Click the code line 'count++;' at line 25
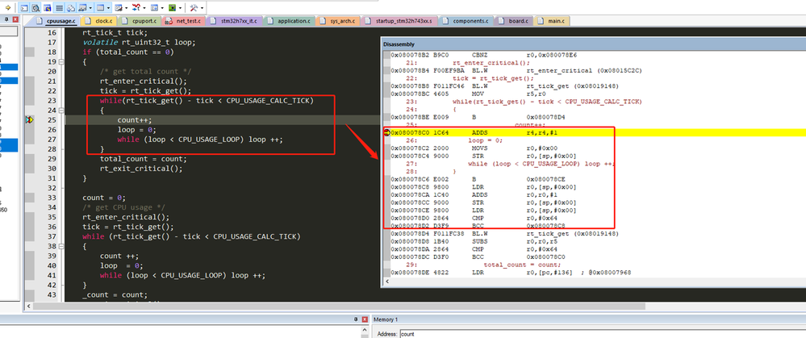Viewport: 806px width, 338px height. point(135,119)
